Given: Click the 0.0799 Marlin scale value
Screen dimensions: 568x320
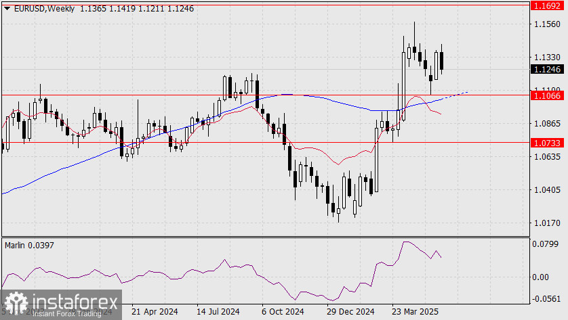Looking at the screenshot, I should click(545, 244).
